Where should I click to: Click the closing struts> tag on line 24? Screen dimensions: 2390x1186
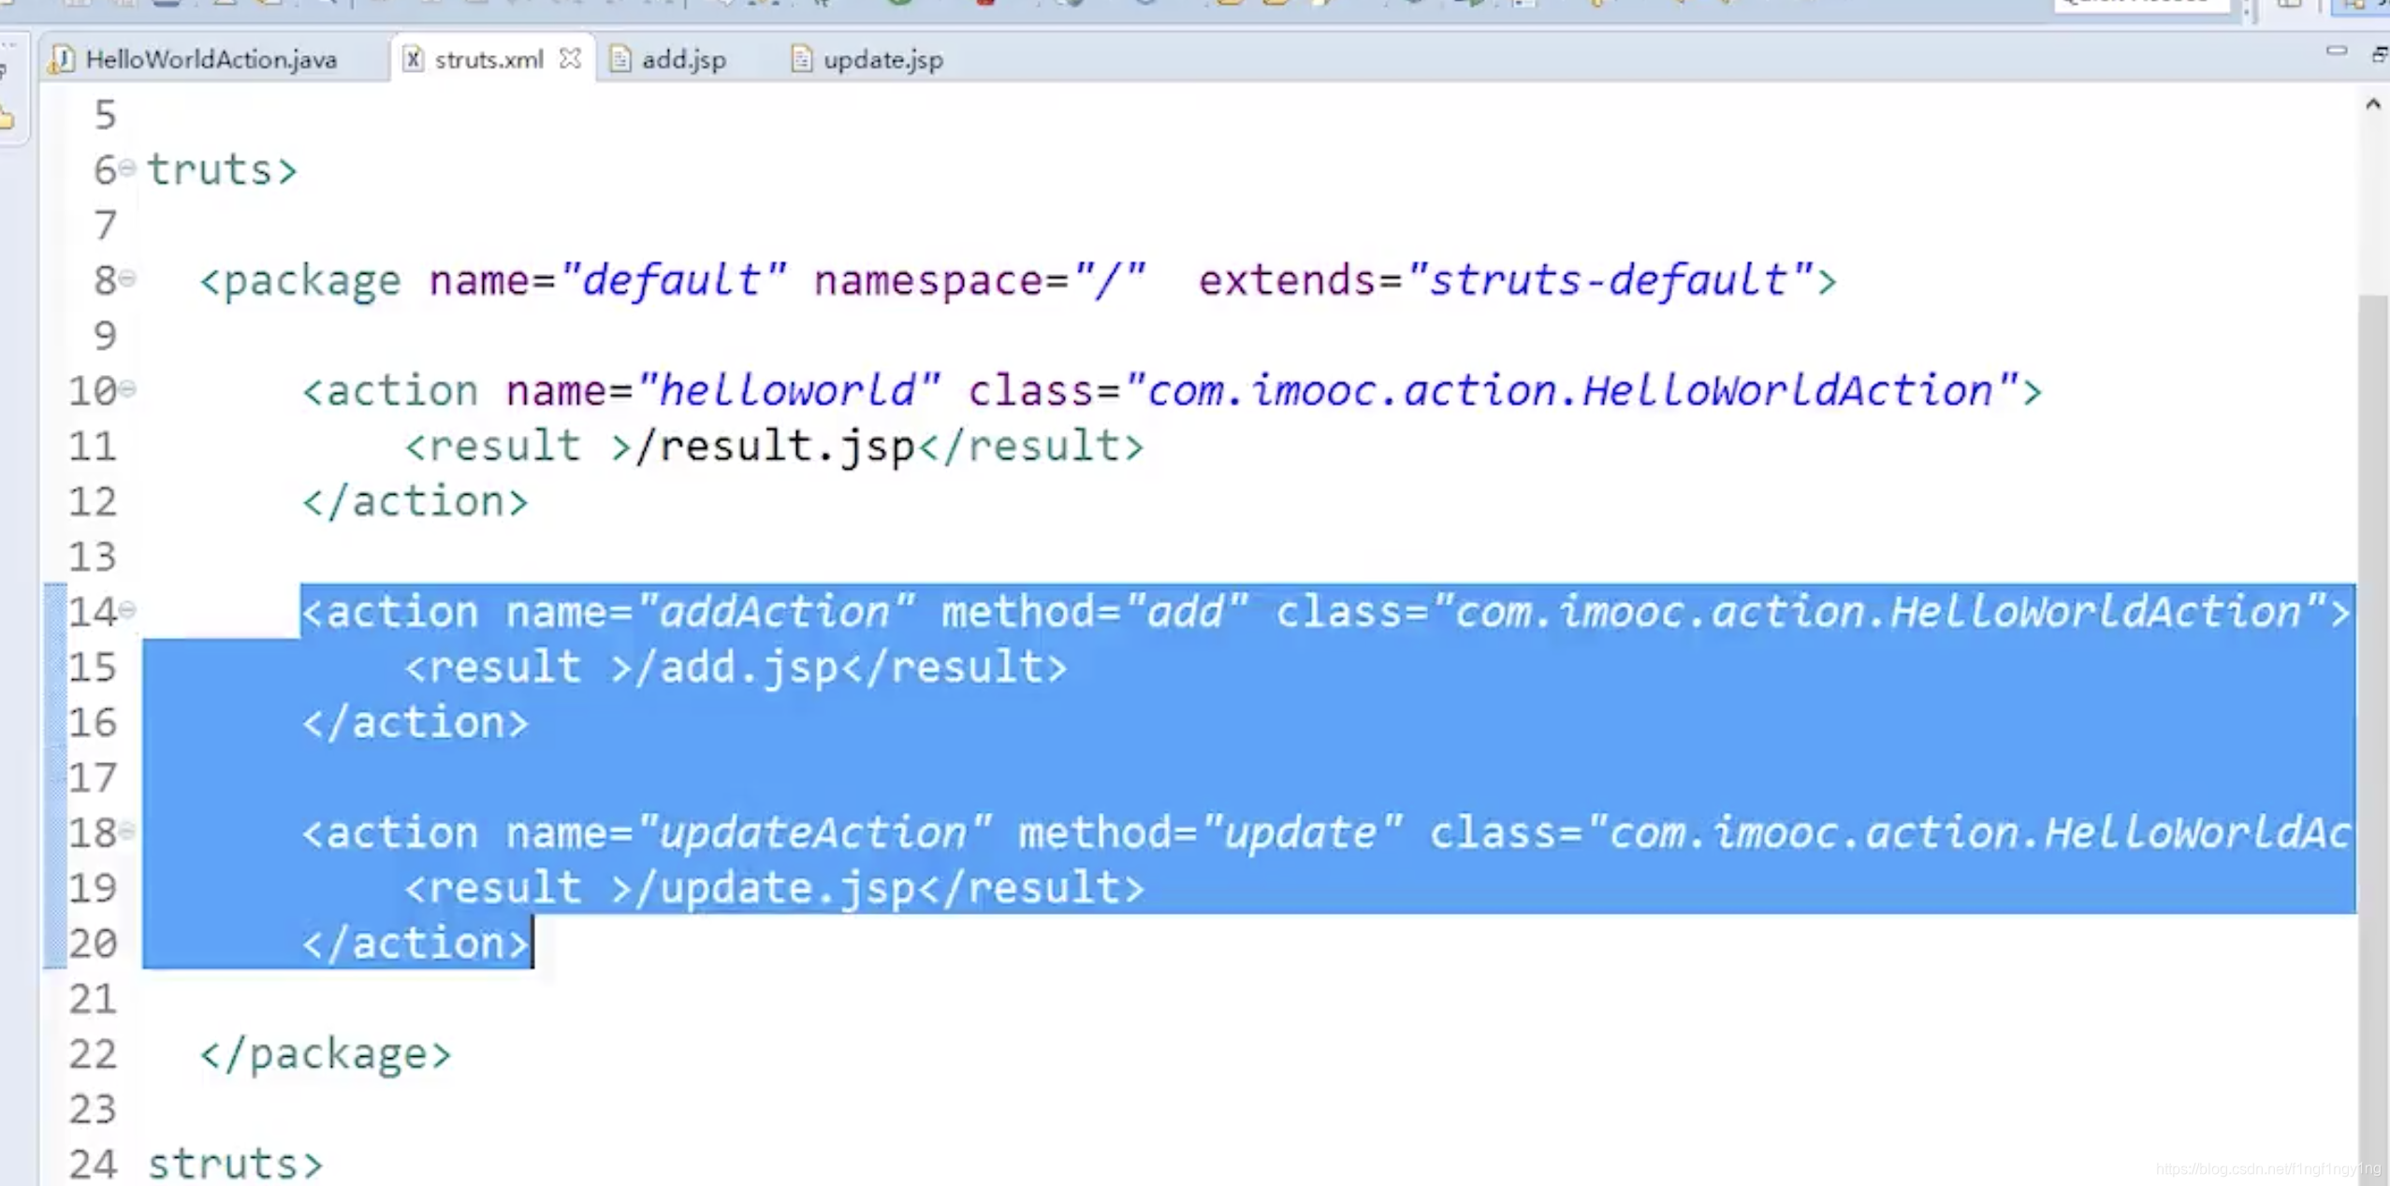click(235, 1164)
